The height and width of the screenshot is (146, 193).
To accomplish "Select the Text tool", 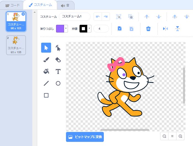I will click(x=58, y=71).
